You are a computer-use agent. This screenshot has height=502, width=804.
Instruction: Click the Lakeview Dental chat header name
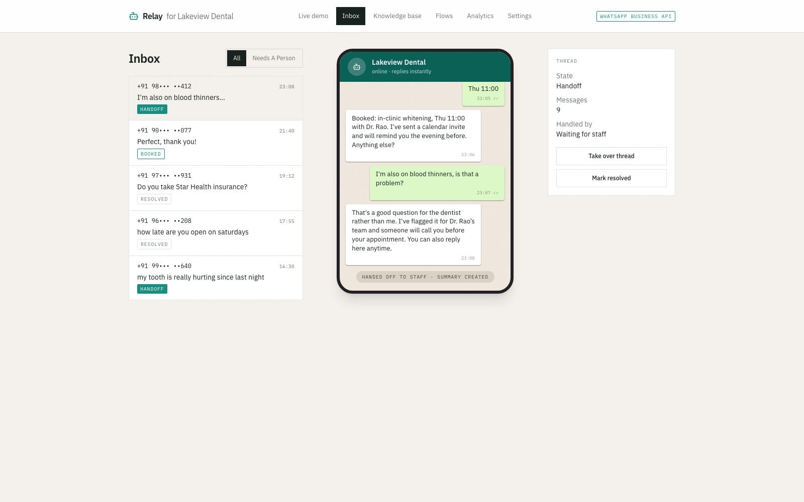[x=398, y=62]
